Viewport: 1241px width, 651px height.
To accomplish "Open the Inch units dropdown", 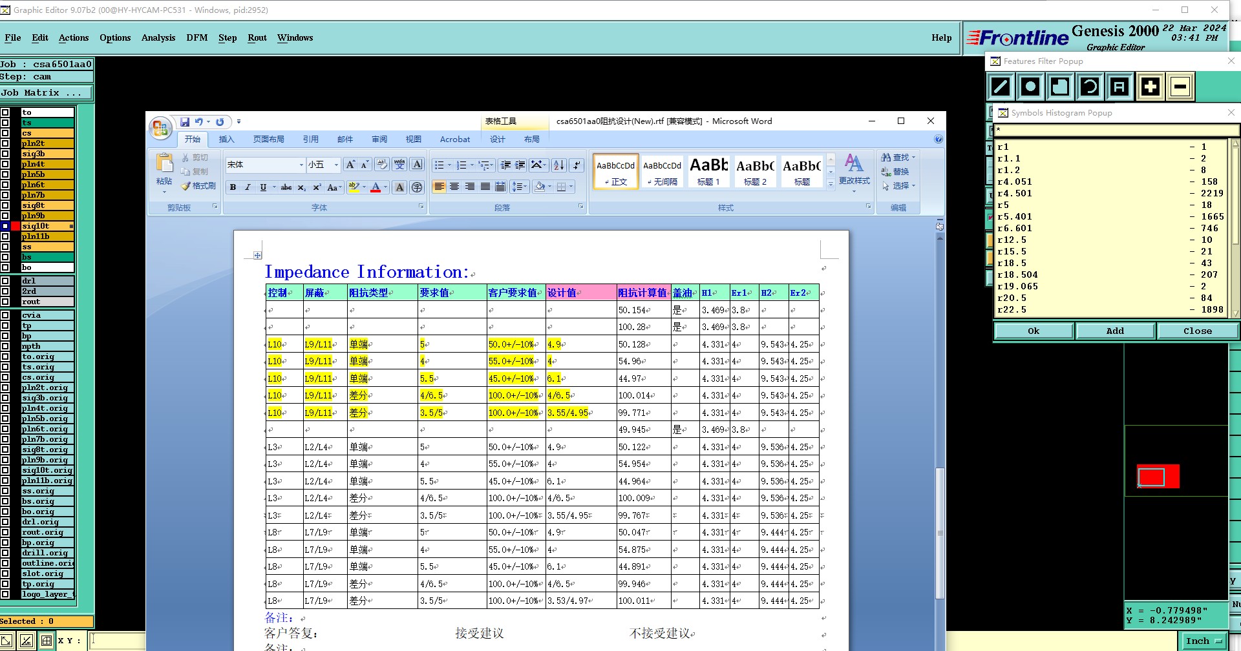I will (x=1203, y=641).
